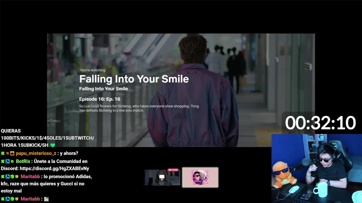
Task: Click the 'Falling Into Your Smile' large title
Action: 134,79
